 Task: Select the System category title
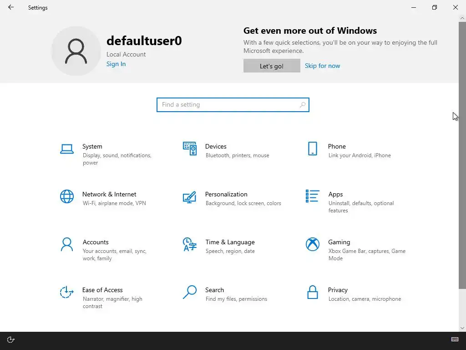[92, 146]
